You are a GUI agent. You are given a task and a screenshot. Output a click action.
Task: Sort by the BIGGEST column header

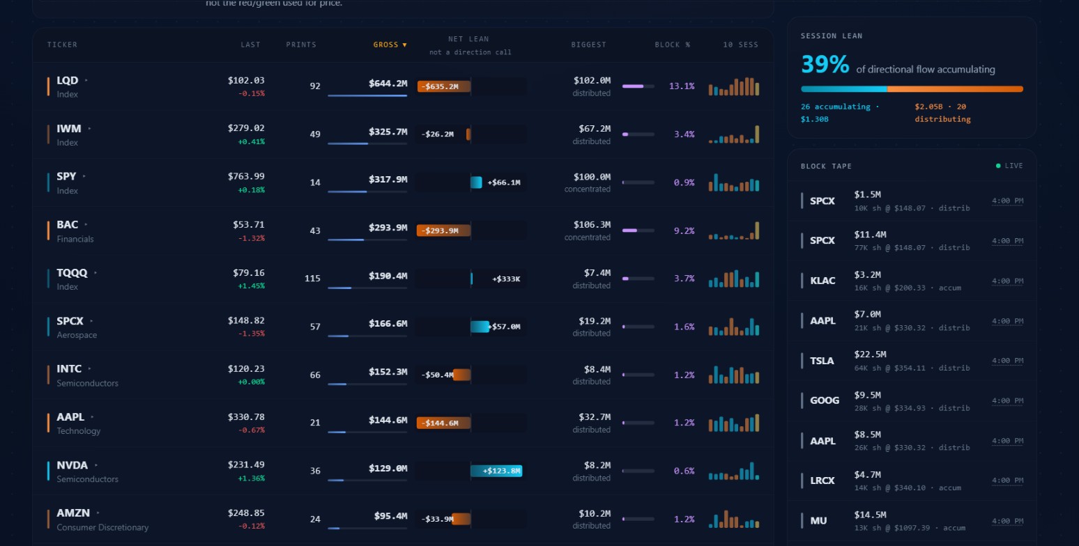(x=589, y=45)
